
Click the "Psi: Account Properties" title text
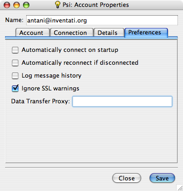[x=96, y=5]
